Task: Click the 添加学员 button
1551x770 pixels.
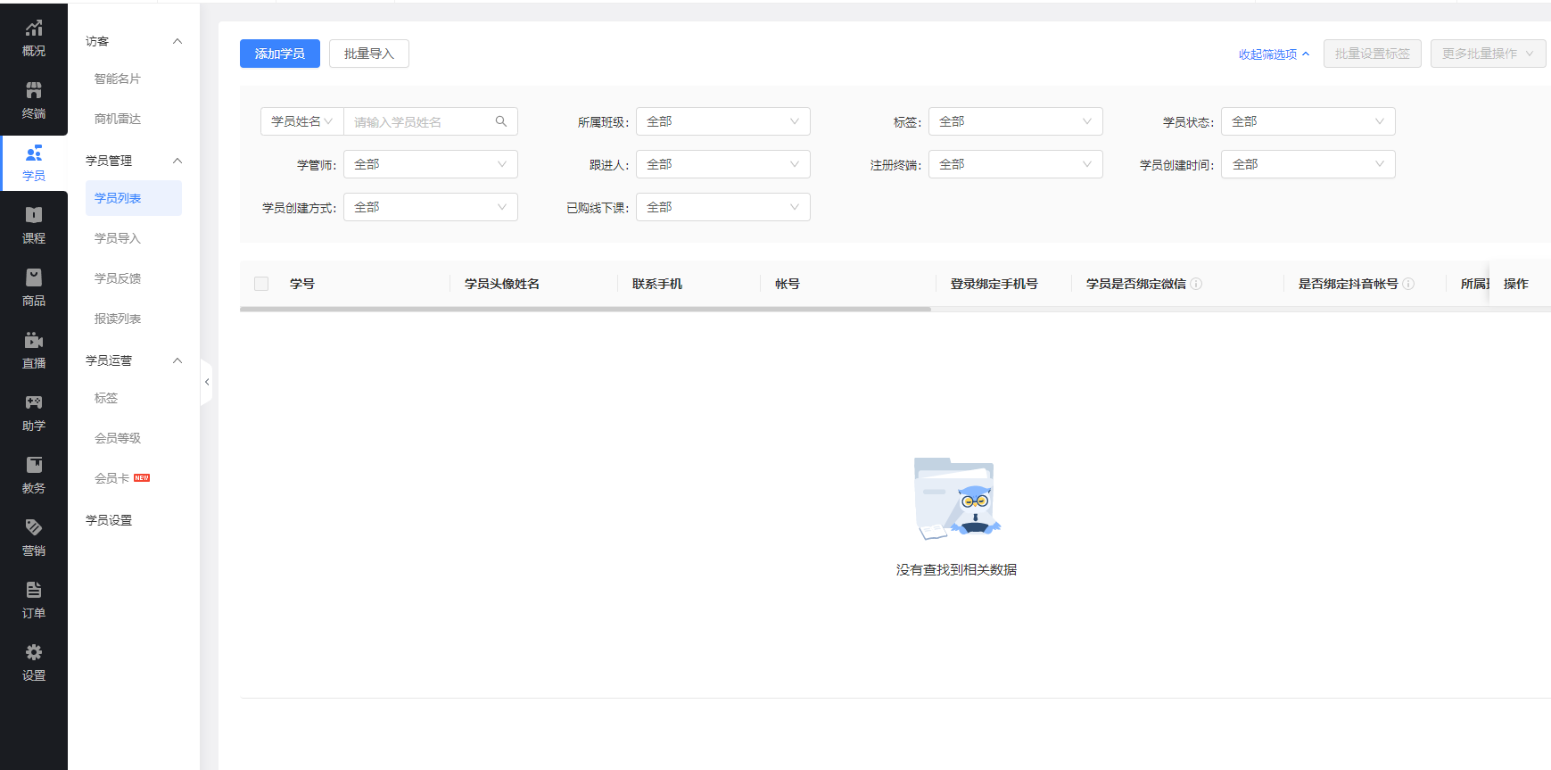Action: click(x=279, y=54)
